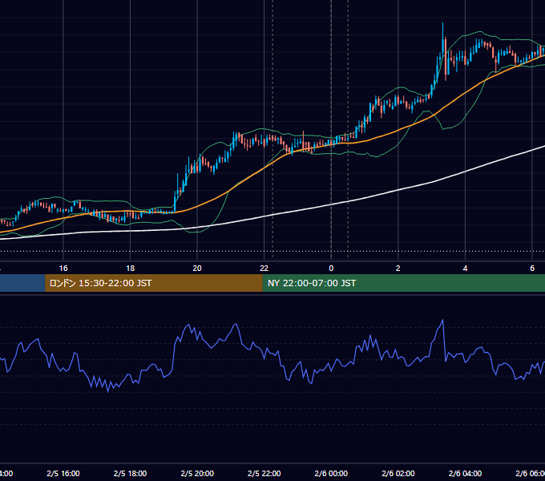Click the 2/5 22:00 label on lower axis
The width and height of the screenshot is (545, 481).
tap(264, 473)
